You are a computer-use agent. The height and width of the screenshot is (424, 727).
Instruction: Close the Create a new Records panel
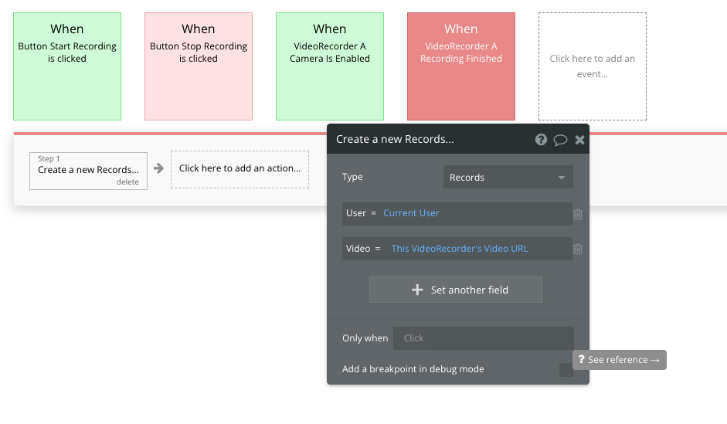[x=579, y=140]
